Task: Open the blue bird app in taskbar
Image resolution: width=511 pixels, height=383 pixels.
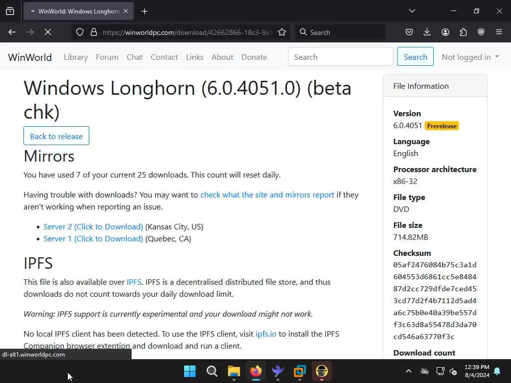Action: click(277, 371)
